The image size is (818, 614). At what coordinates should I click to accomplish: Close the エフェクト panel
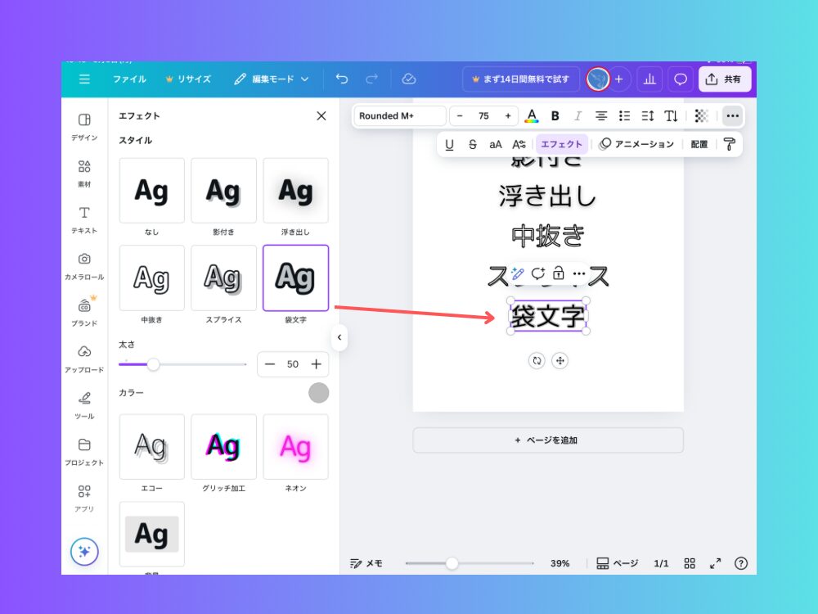321,116
